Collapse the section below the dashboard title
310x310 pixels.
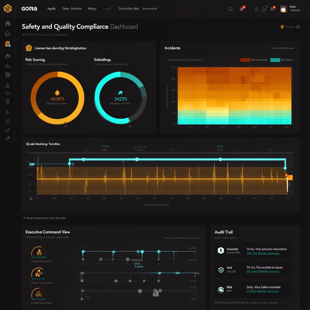[24, 35]
